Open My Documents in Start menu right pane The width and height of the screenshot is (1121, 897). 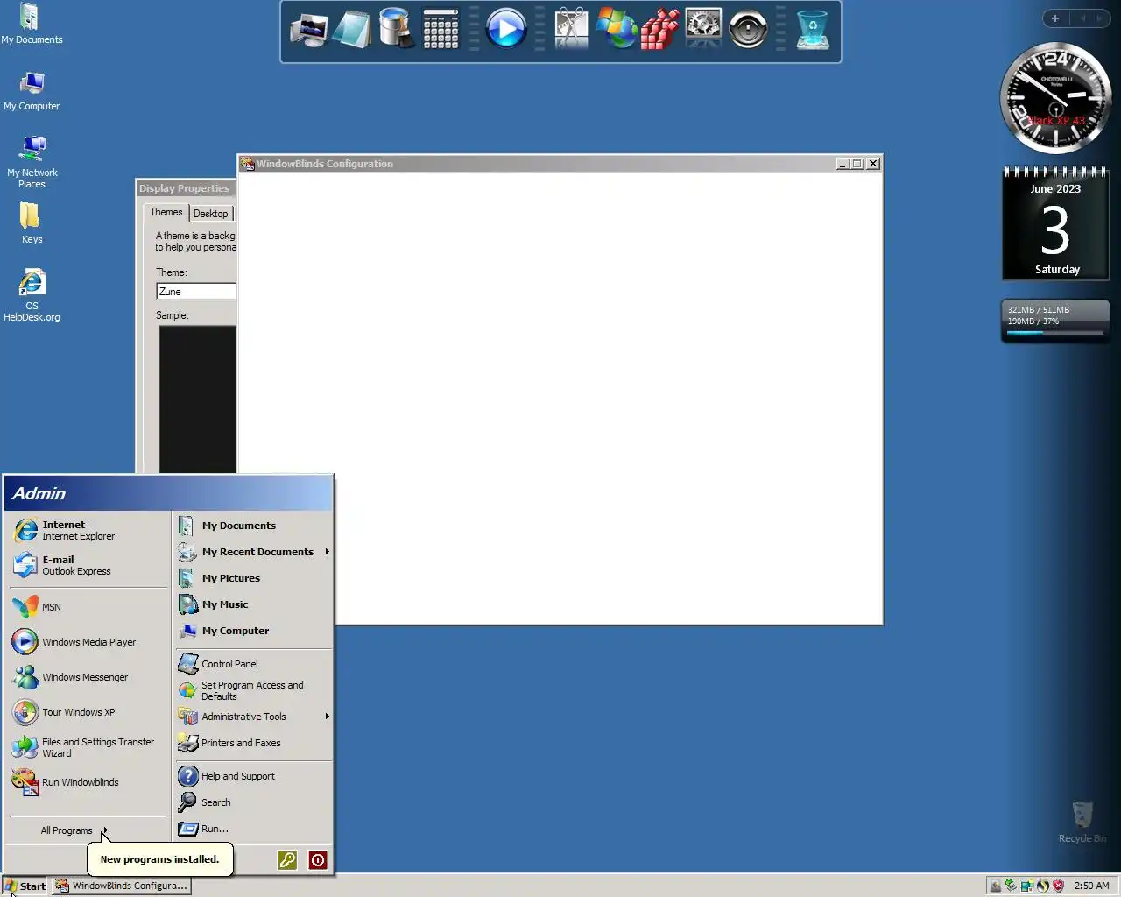(254, 525)
